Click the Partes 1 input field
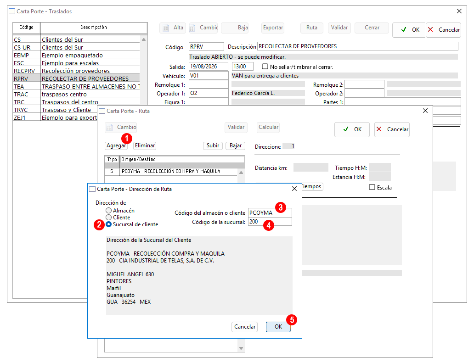474x363 pixels. click(403, 102)
